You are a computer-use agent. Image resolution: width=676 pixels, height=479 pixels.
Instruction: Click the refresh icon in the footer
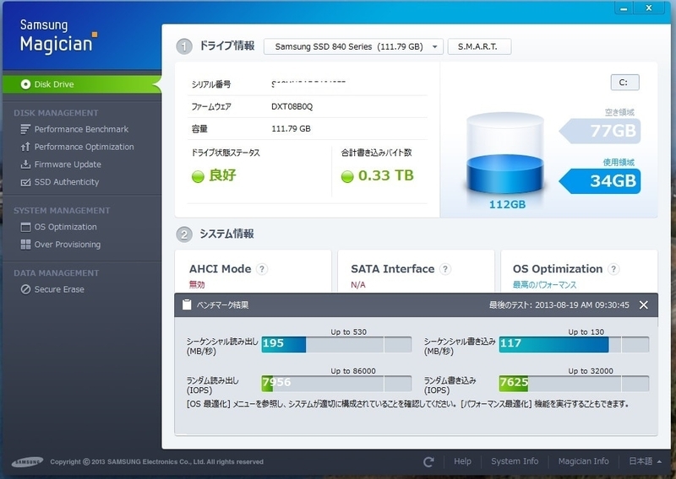(428, 462)
